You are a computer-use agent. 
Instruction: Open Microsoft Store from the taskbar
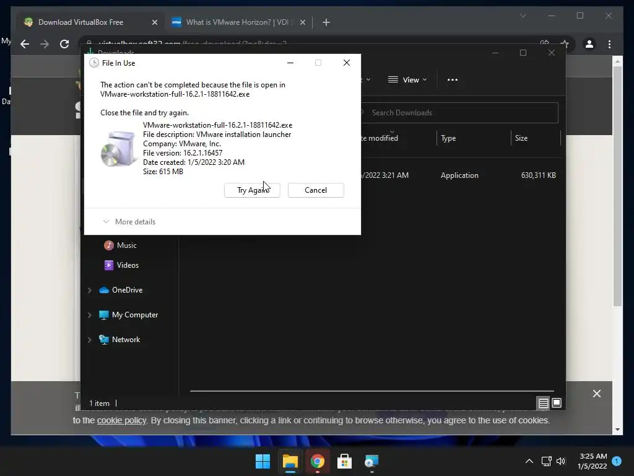[344, 461]
